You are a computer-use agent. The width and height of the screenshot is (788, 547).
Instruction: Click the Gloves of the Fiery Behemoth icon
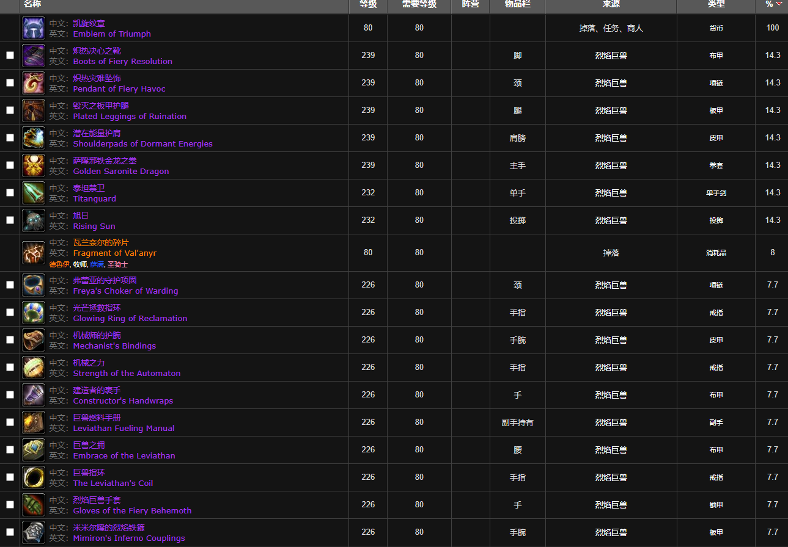coord(34,505)
